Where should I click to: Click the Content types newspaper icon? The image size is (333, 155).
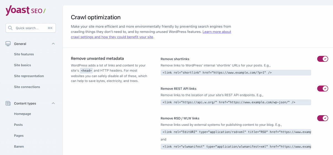tap(8, 103)
